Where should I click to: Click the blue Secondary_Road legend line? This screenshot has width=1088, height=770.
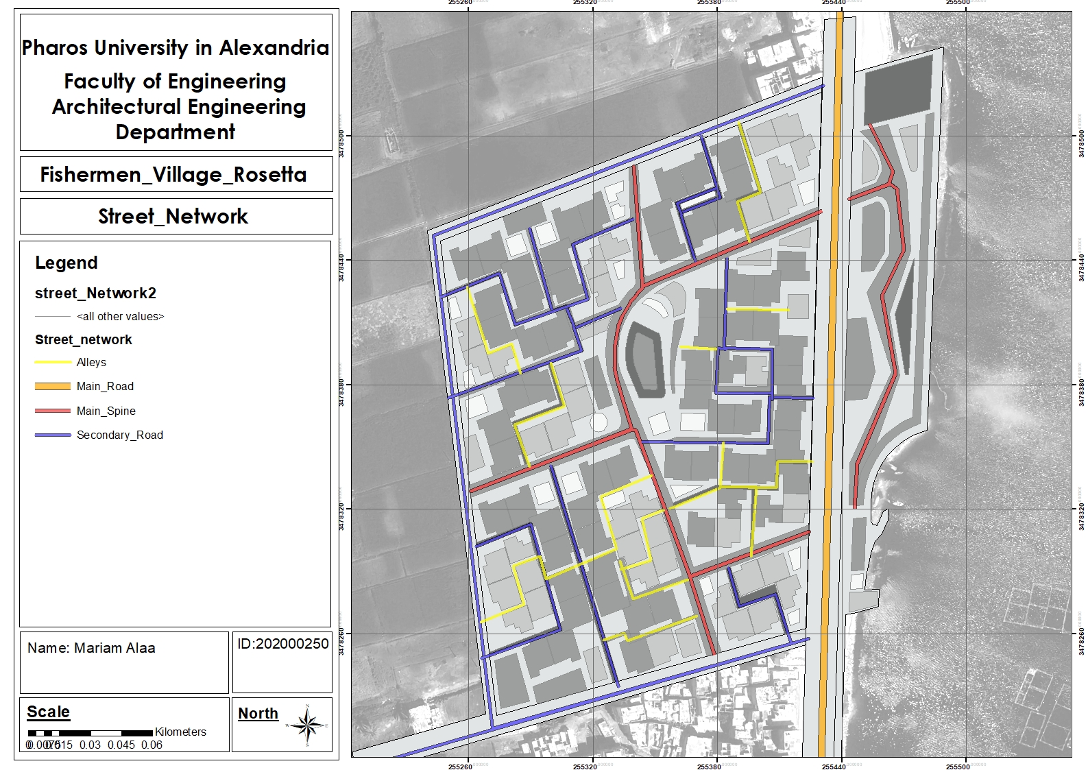coord(53,435)
